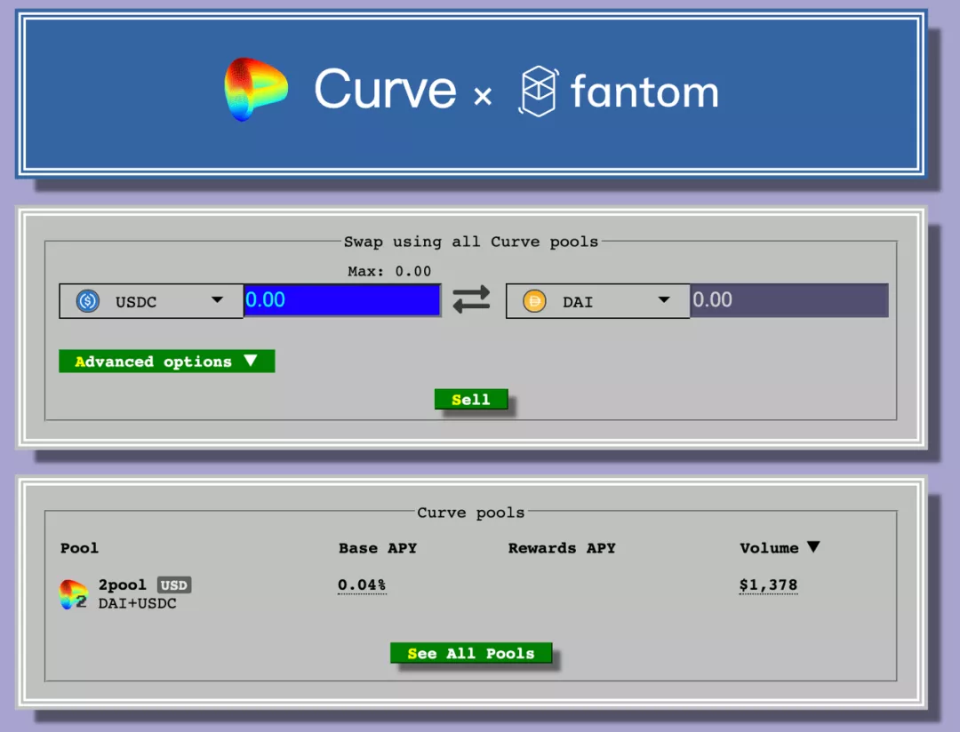The width and height of the screenshot is (960, 732).
Task: Click the Max: 0.00 balance text
Action: coord(389,271)
